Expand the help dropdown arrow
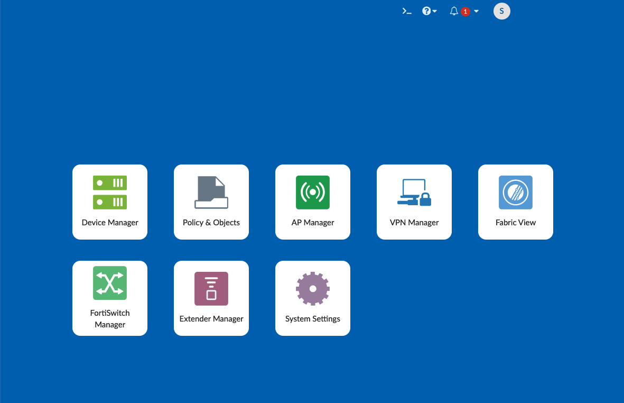 (434, 11)
